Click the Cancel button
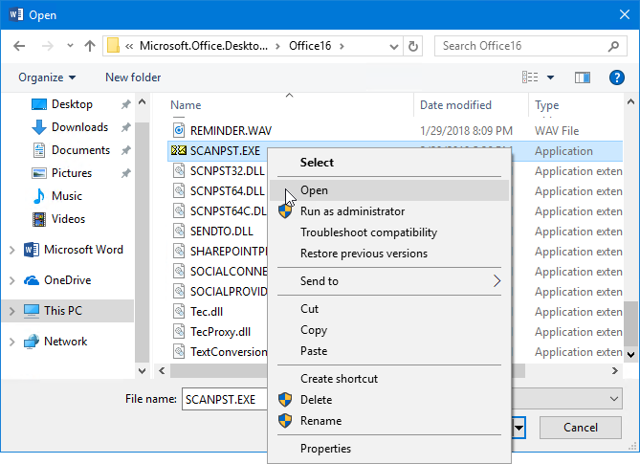This screenshot has height=464, width=640. (x=581, y=428)
